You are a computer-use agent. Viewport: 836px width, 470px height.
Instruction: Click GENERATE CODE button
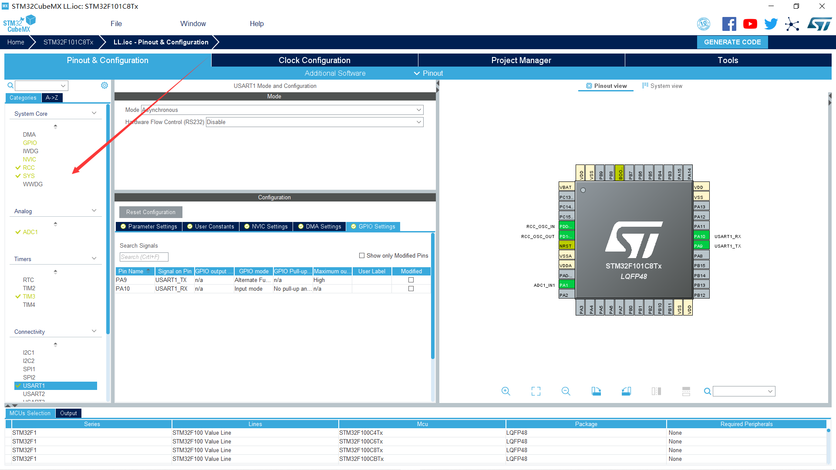[732, 42]
